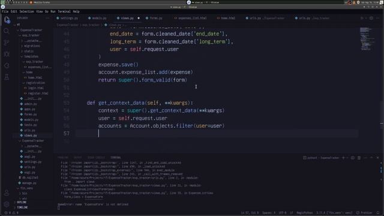Switch to the forms.py editor tab
This screenshot has height=216, width=384.
pos(154,18)
